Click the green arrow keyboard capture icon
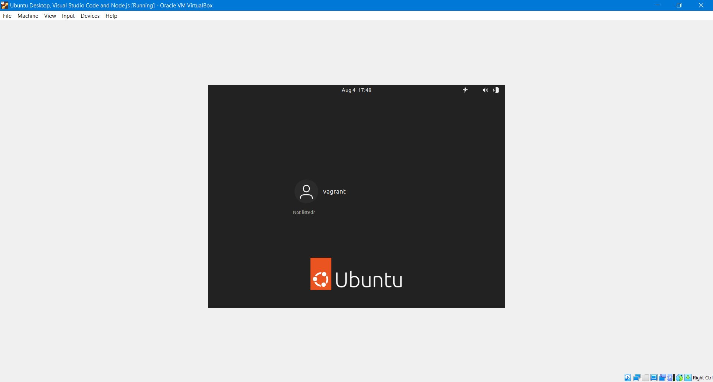 (x=688, y=378)
